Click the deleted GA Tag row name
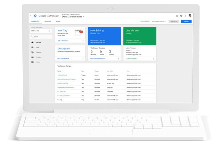The height and width of the screenshot is (144, 221). point(60,100)
